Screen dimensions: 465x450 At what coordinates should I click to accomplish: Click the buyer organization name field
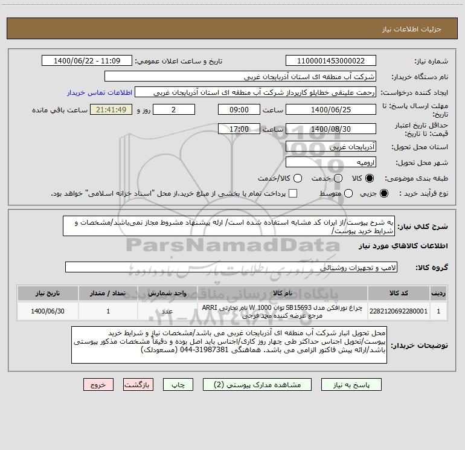tap(240, 77)
